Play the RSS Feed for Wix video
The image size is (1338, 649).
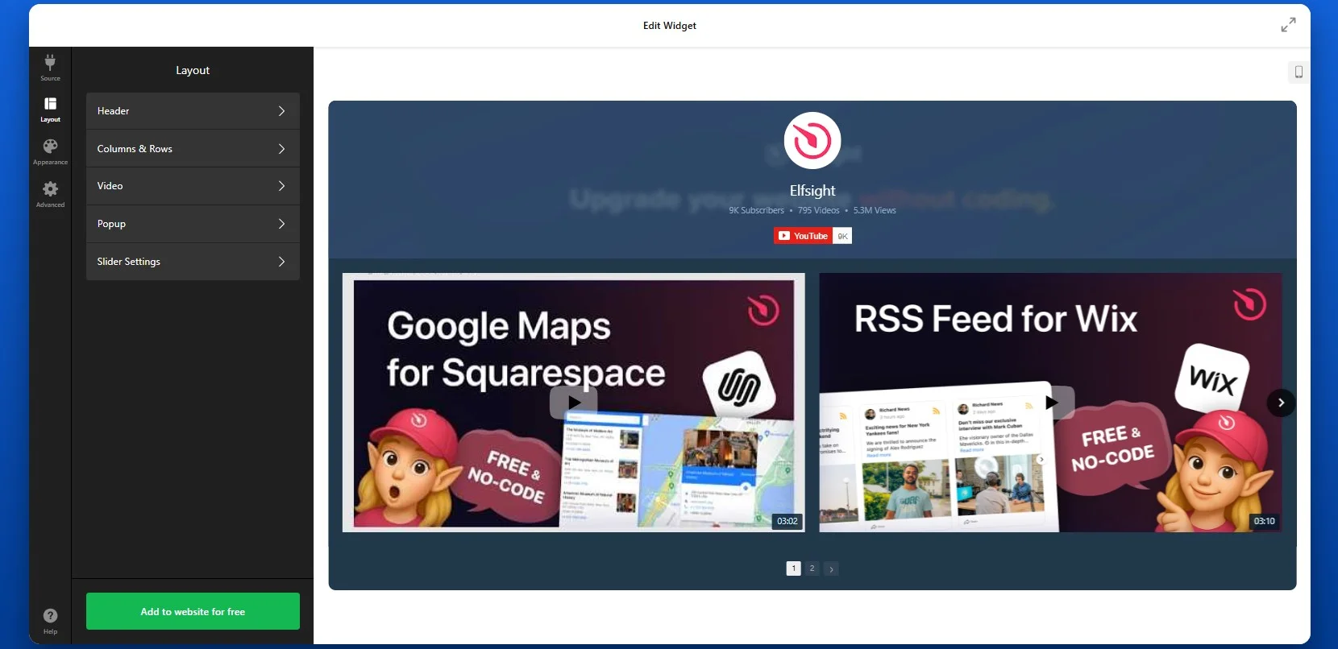(x=1051, y=403)
